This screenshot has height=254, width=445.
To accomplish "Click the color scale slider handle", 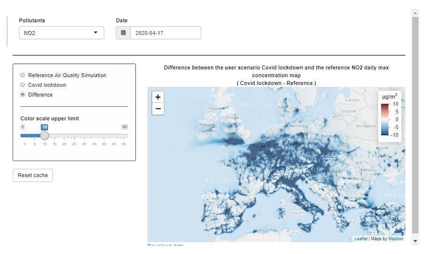I will click(x=45, y=136).
